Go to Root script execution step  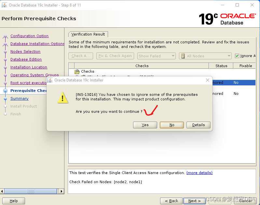click(29, 83)
